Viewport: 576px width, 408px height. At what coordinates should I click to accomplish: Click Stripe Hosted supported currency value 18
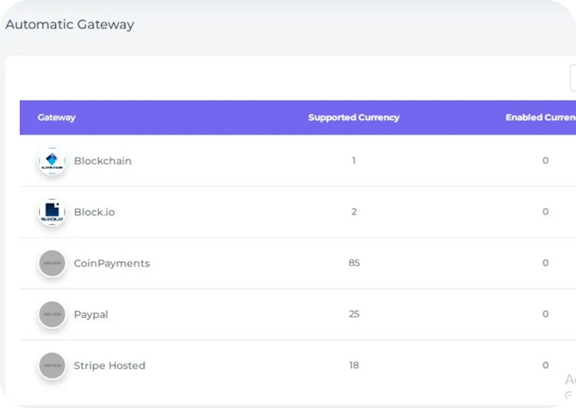coord(354,365)
